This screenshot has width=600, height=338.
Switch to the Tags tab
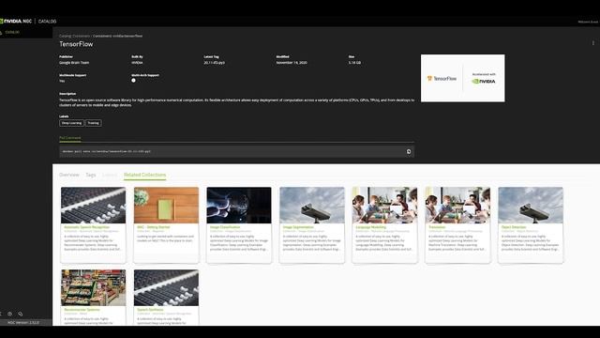coord(91,175)
